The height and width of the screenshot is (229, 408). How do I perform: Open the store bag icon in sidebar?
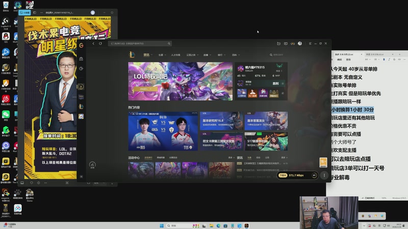pyautogui.click(x=81, y=59)
